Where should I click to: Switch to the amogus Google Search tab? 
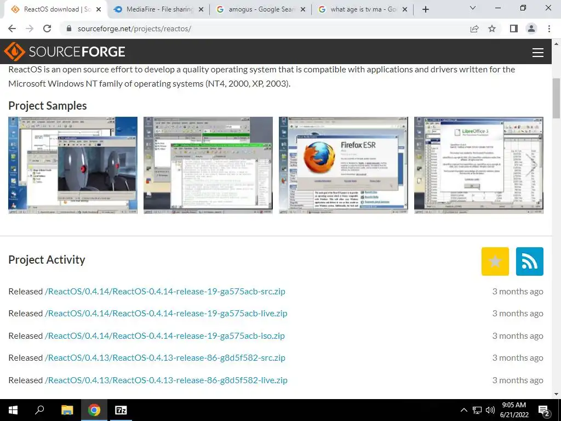pos(260,10)
